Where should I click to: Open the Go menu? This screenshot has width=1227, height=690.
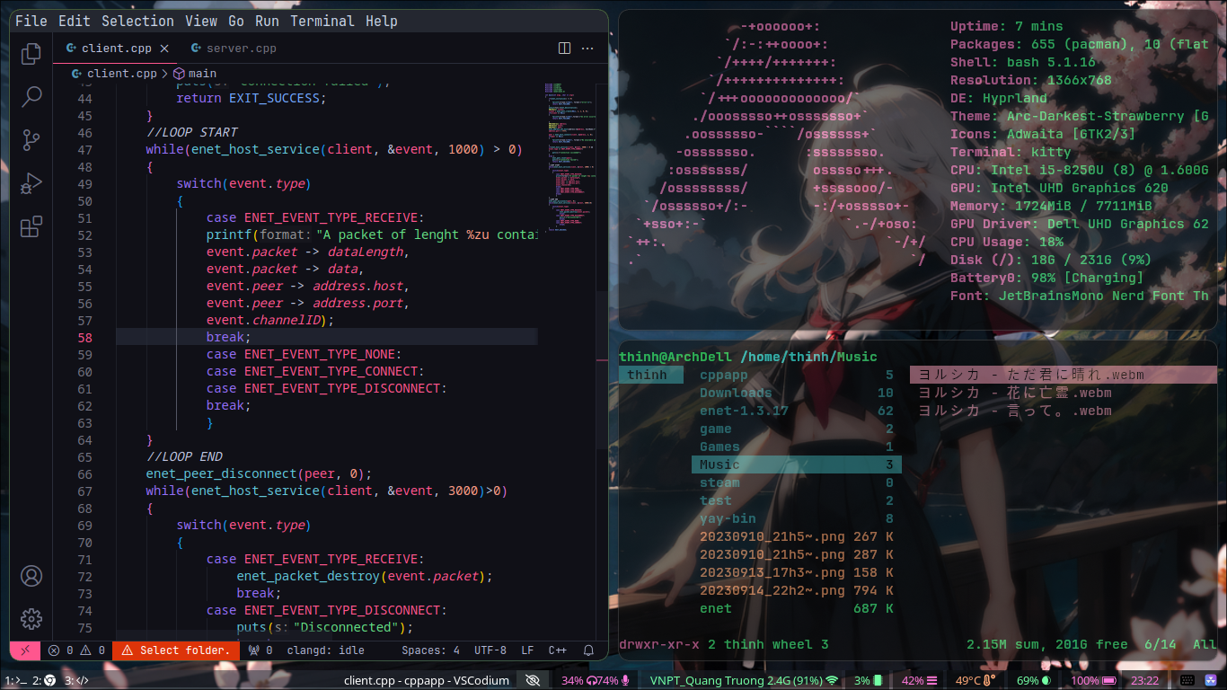click(x=236, y=21)
